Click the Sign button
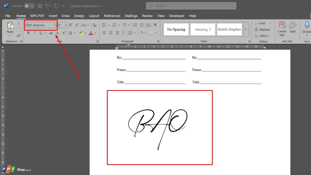The height and width of the screenshot is (175, 311). [293, 27]
